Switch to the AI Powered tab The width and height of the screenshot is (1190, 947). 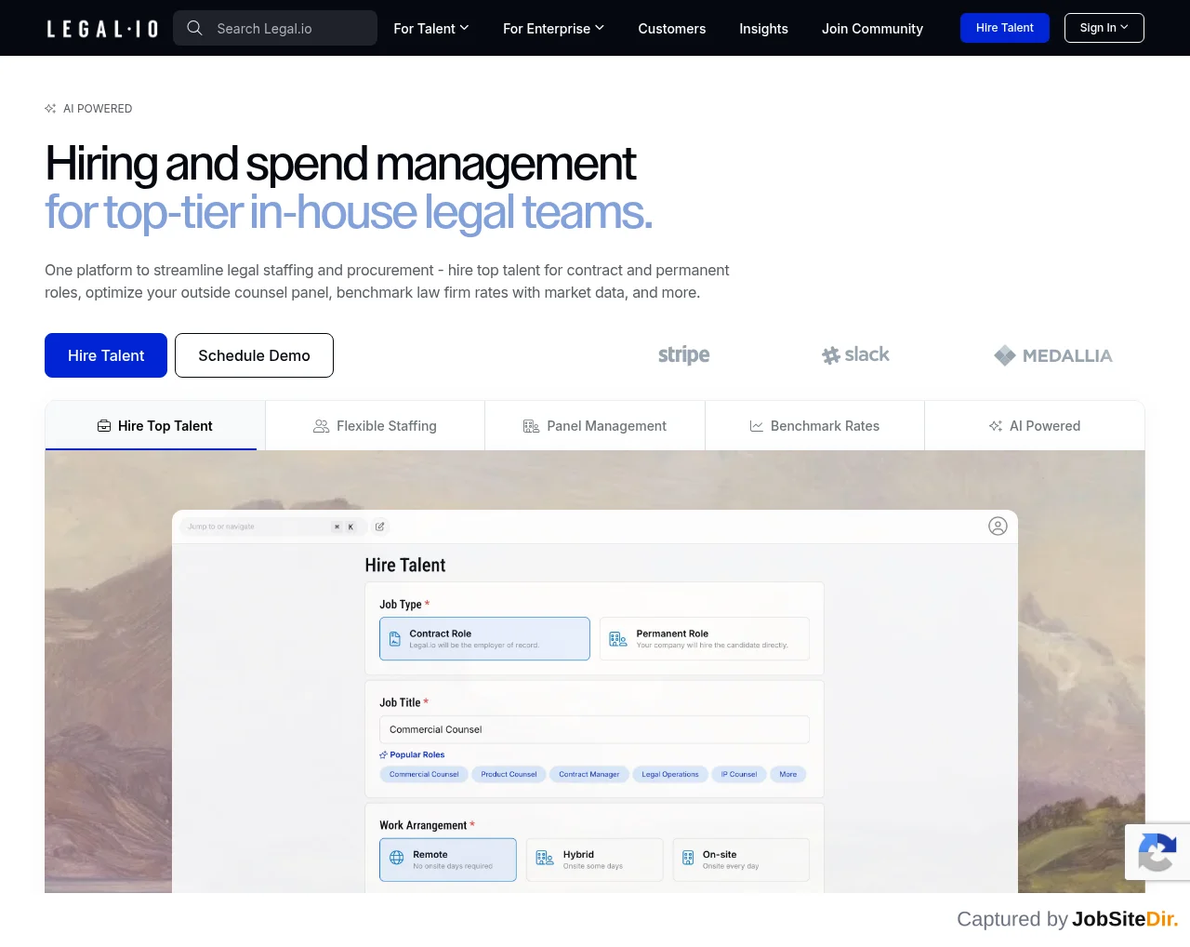tap(1035, 426)
